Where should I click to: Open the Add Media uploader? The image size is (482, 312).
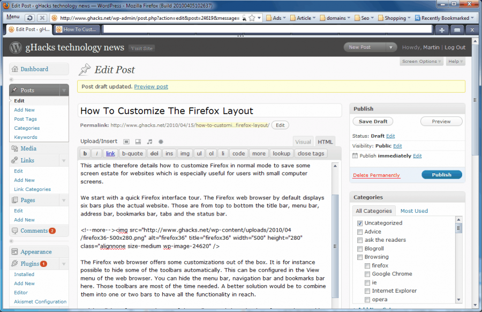click(x=160, y=142)
